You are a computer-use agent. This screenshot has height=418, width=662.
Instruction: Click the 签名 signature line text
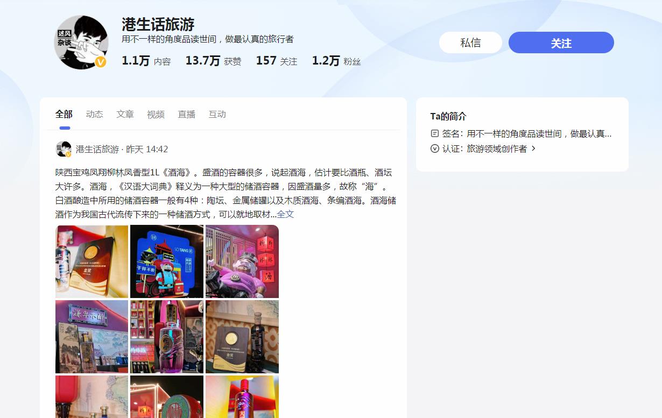pyautogui.click(x=527, y=133)
